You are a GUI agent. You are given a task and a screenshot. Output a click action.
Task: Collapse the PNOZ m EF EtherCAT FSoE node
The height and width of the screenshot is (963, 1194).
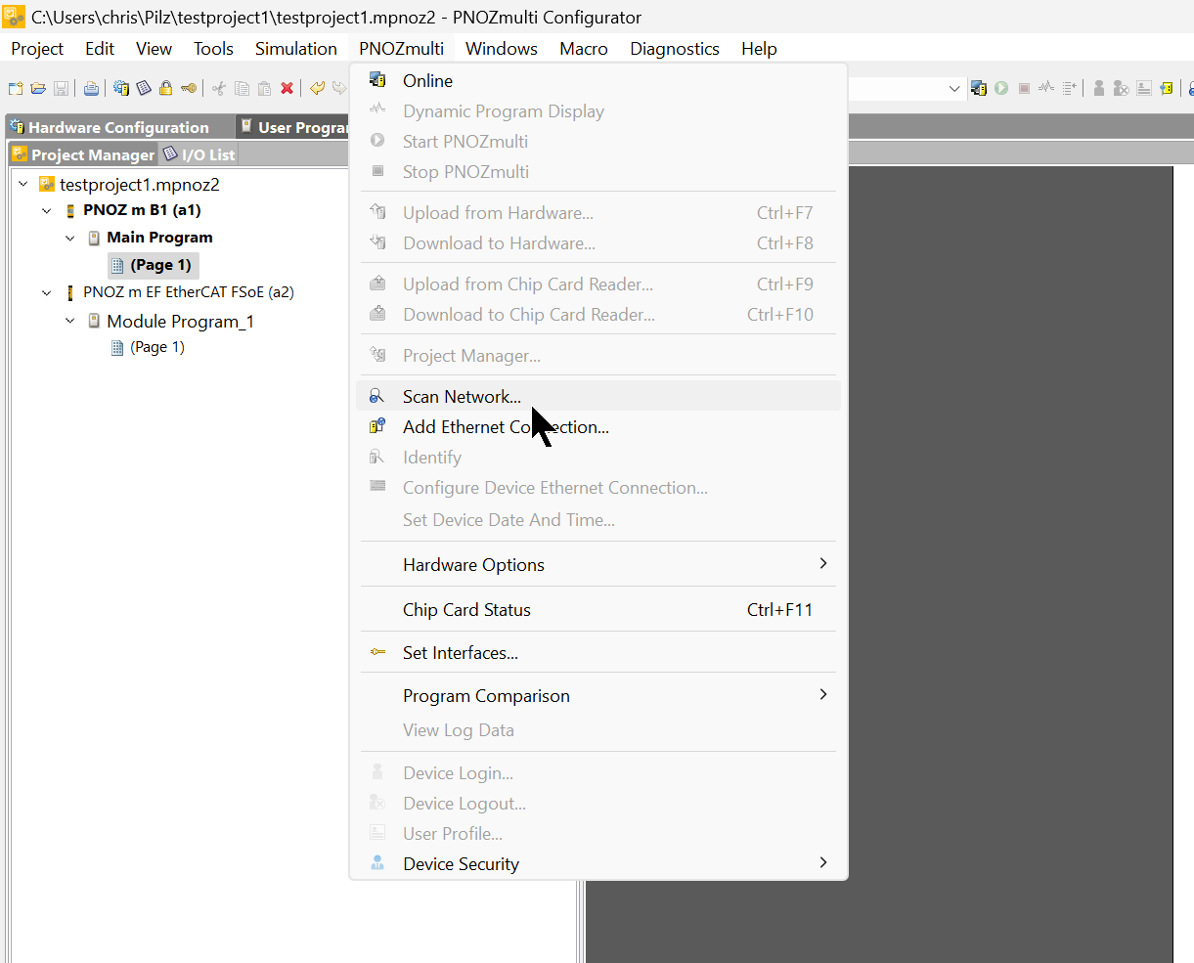coord(47,292)
